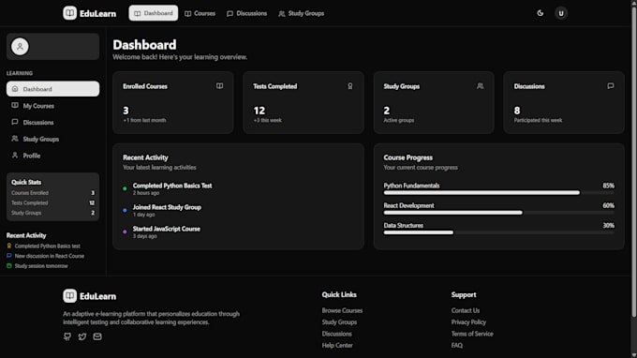Screen dimensions: 637x358
Task: Click the Data Structures progress bar
Action: (499, 232)
